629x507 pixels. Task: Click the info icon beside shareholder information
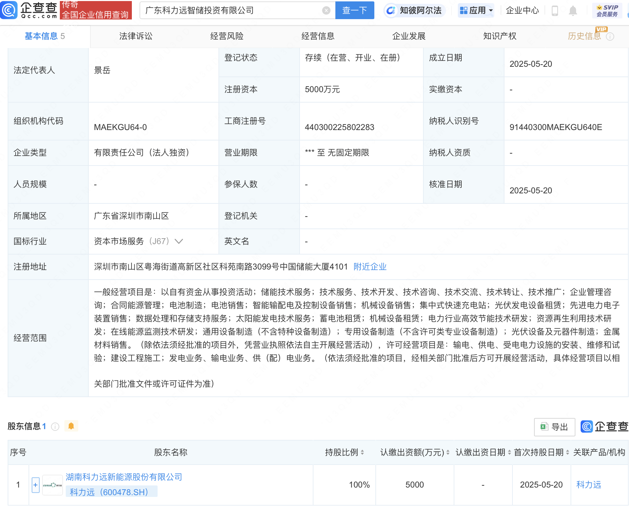coord(55,426)
